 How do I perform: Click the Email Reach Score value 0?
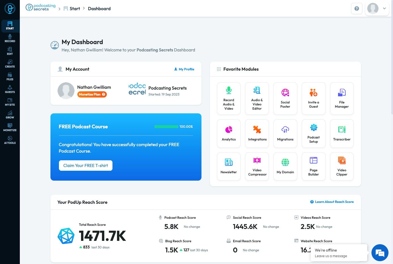pyautogui.click(x=235, y=250)
